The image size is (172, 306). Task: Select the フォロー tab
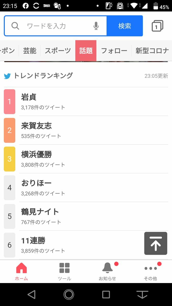[114, 51]
